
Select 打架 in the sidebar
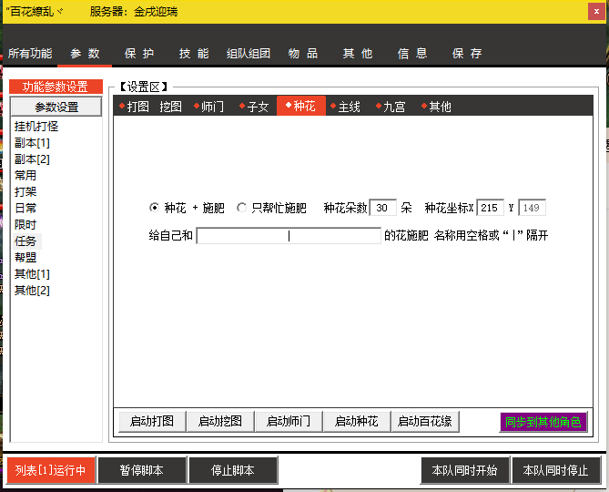[x=25, y=191]
